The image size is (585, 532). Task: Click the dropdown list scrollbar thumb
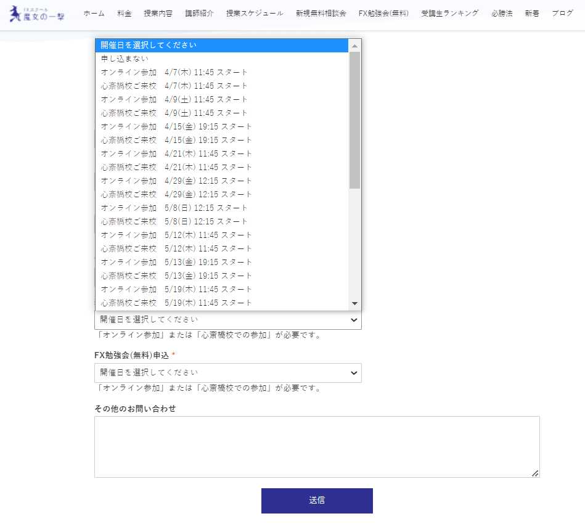pos(355,120)
